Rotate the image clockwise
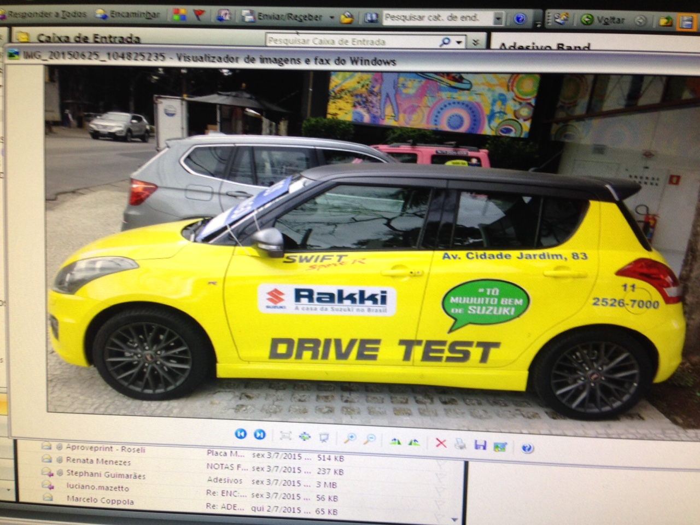This screenshot has width=700, height=525. coord(395,441)
